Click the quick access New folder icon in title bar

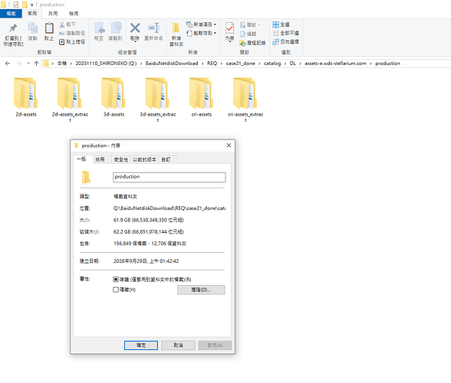click(25, 5)
